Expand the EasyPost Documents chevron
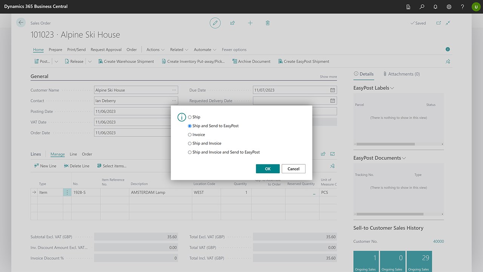Image resolution: width=483 pixels, height=272 pixels. pos(404,158)
